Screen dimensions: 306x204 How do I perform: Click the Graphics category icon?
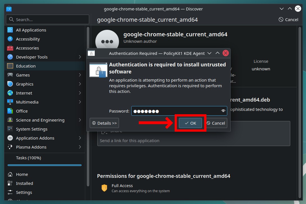pos(10,84)
